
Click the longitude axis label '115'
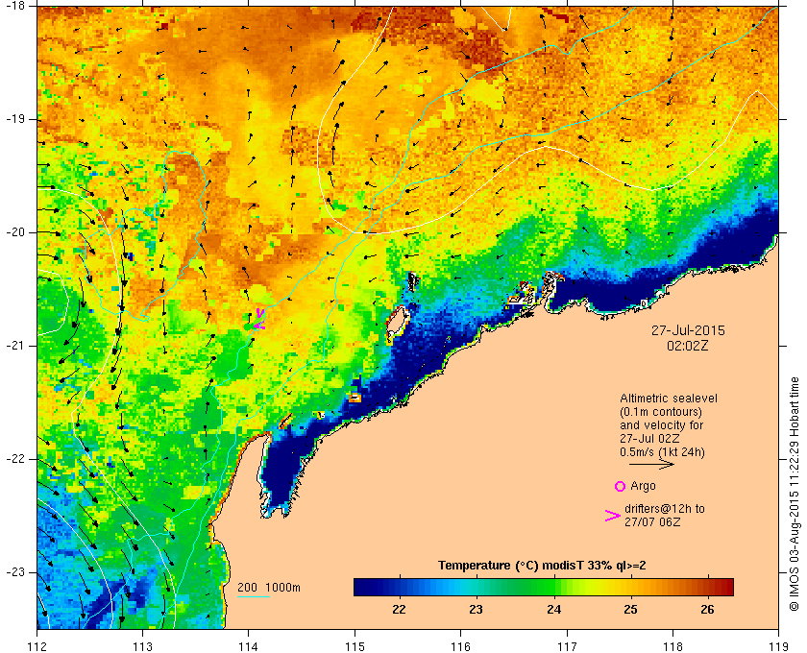pos(355,645)
